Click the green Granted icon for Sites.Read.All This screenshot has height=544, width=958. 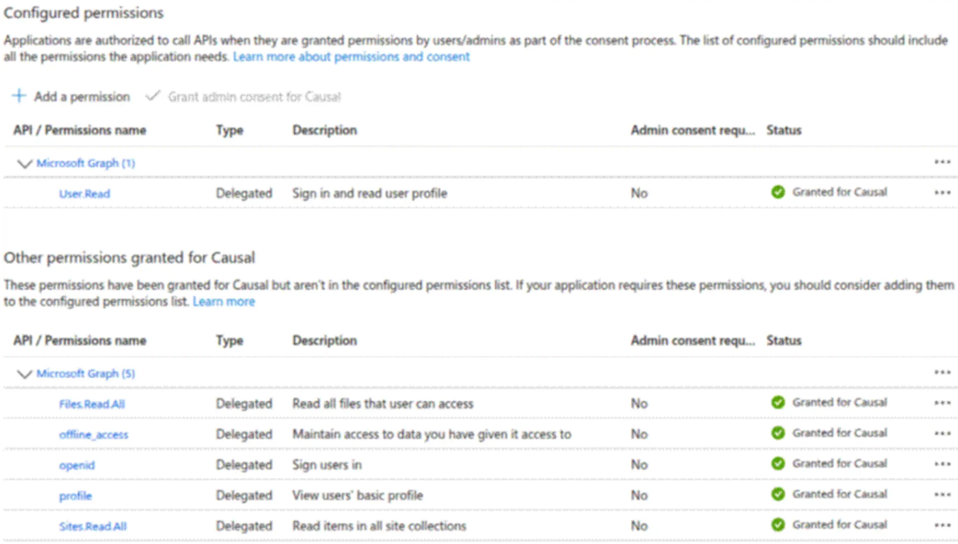779,525
